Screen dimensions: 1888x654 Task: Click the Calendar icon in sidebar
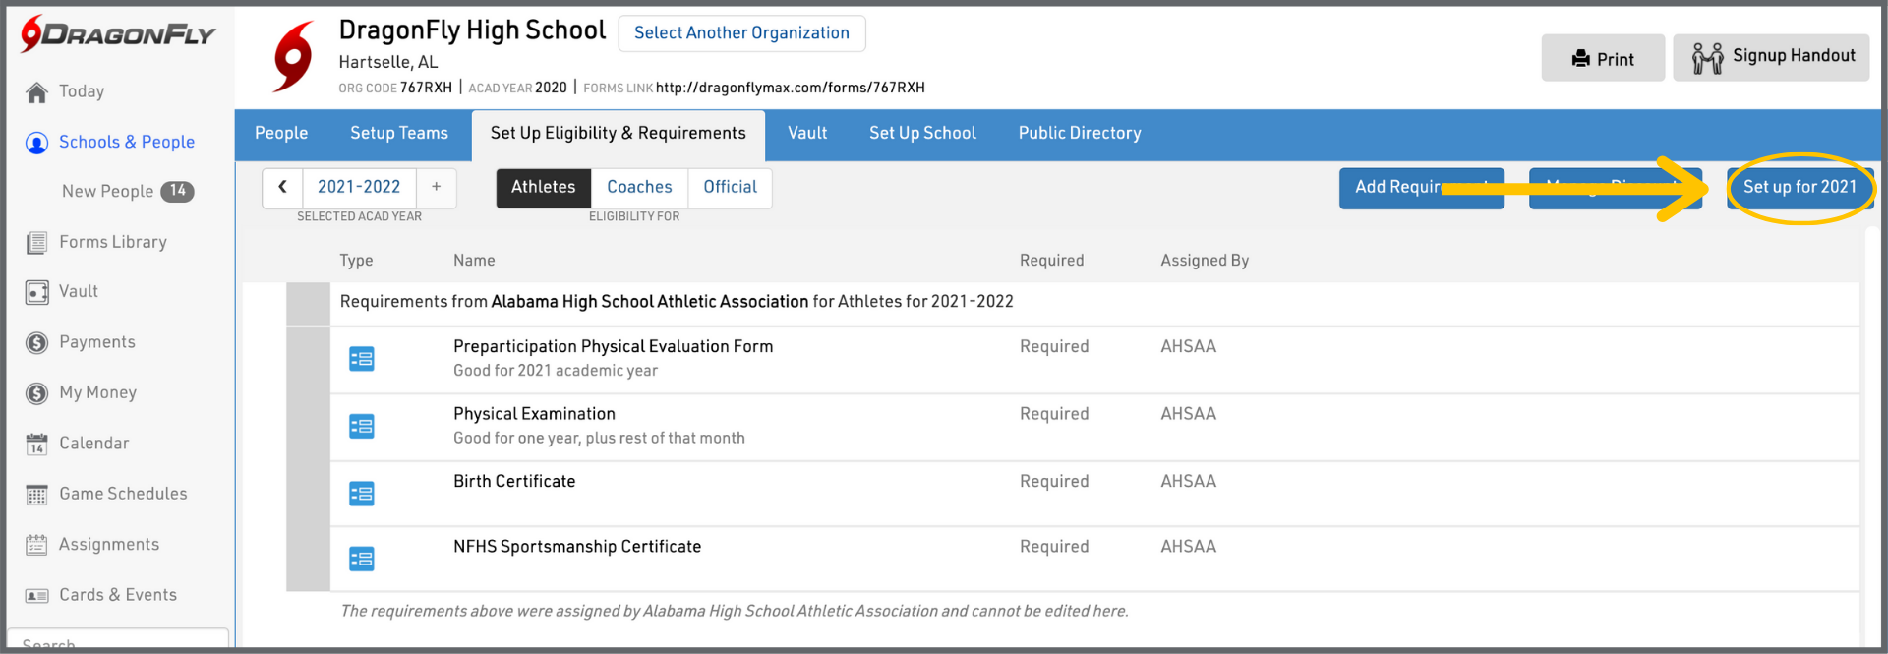pyautogui.click(x=36, y=445)
